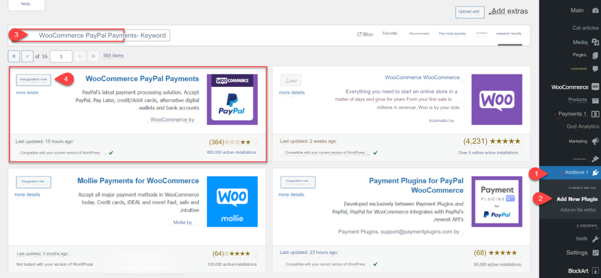
Task: Open Cat articles menu item
Action: pyautogui.click(x=585, y=28)
